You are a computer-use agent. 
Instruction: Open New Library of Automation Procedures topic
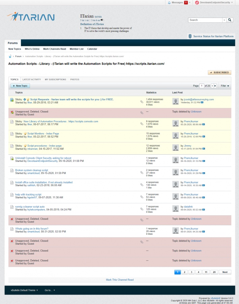(61, 121)
